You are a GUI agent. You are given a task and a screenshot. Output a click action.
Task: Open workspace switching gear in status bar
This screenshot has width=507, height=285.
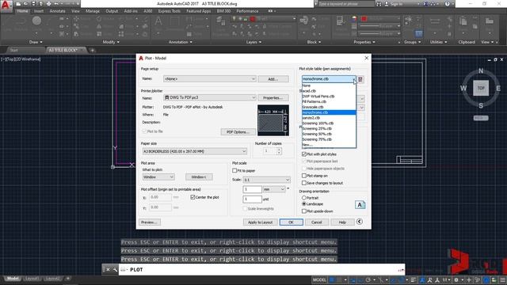(x=456, y=279)
